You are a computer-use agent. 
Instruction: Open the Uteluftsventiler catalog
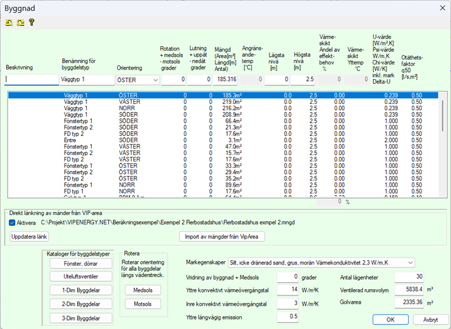80,276
